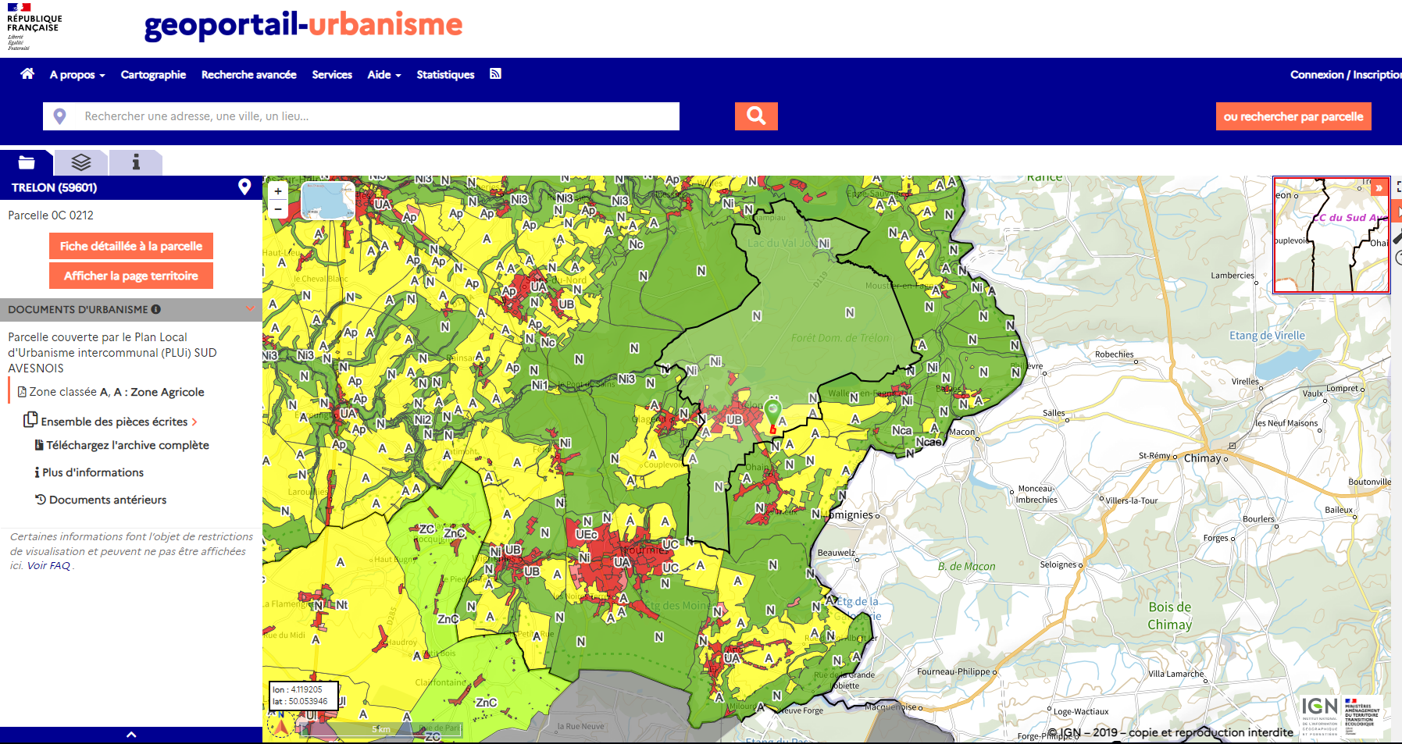Open the Voir FAQ link
This screenshot has height=744, width=1402.
pyautogui.click(x=49, y=566)
